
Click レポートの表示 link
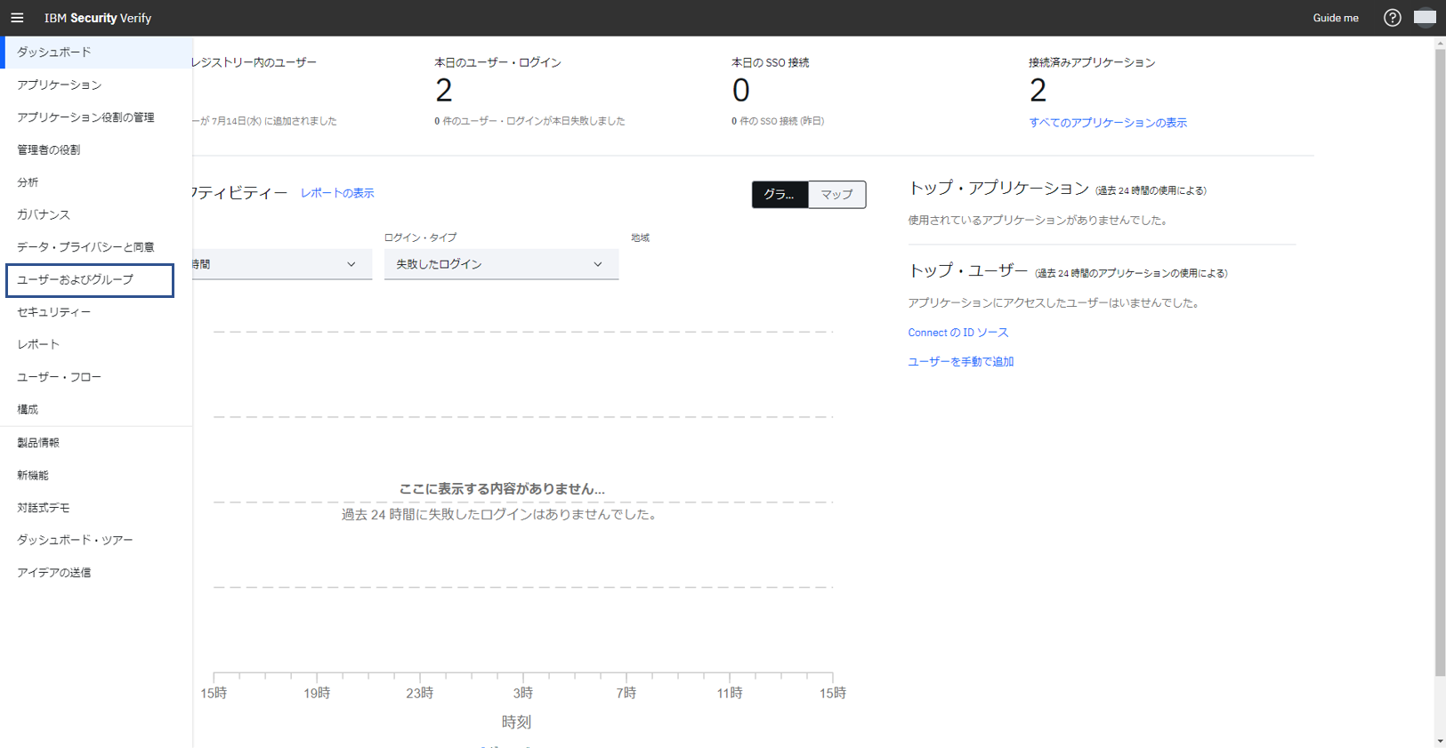point(337,193)
